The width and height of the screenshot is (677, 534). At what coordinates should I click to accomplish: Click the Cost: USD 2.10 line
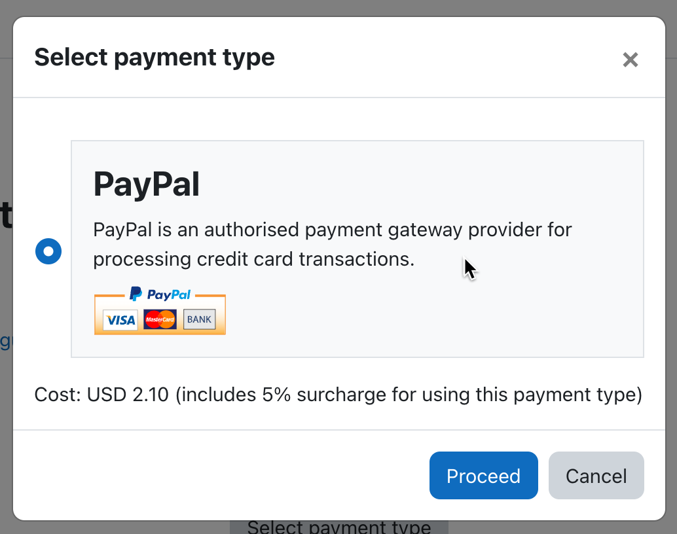[x=338, y=395]
